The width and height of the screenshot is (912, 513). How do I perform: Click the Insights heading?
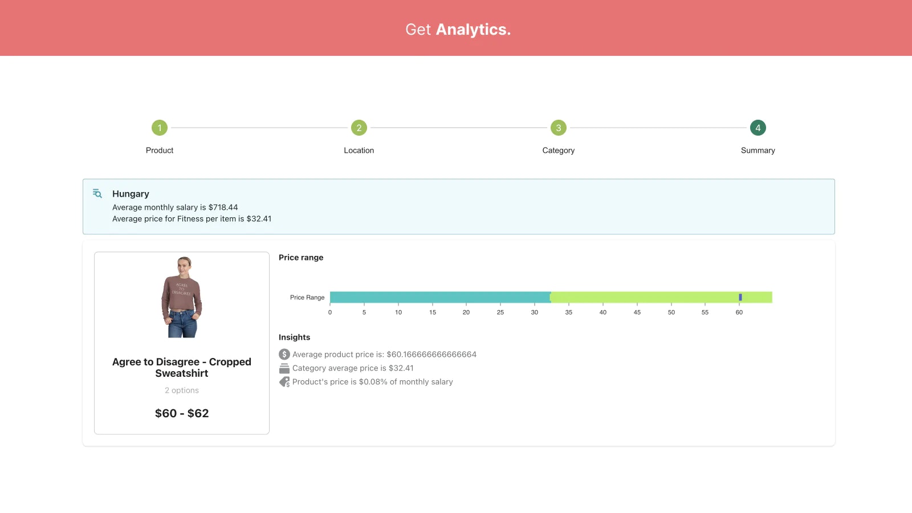click(294, 337)
